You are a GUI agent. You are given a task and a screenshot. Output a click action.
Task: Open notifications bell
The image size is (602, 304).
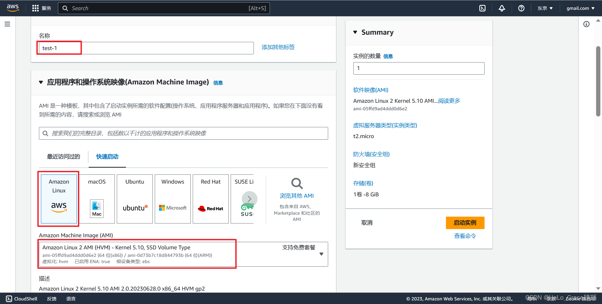502,8
